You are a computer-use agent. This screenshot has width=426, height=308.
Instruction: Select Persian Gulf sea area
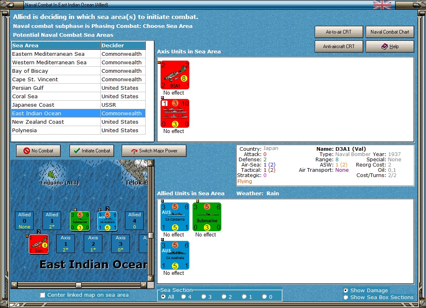coord(78,88)
